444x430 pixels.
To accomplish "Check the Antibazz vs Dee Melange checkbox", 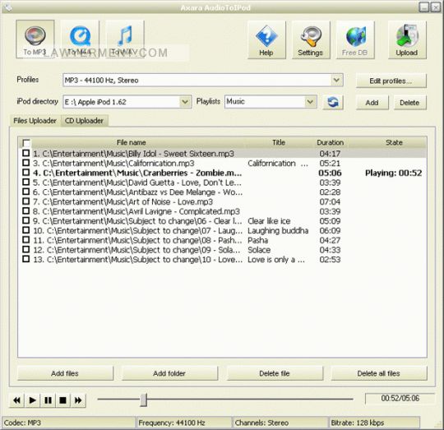I will (25, 192).
